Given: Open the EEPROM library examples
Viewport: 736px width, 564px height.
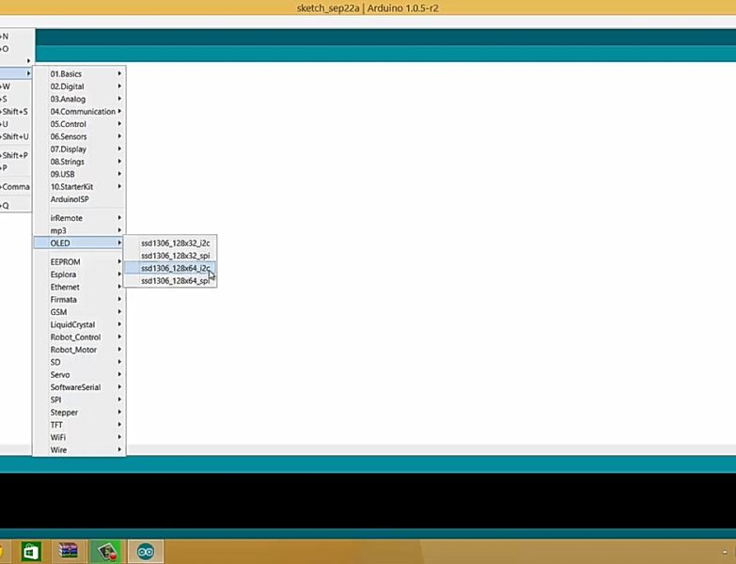Looking at the screenshot, I should point(79,262).
